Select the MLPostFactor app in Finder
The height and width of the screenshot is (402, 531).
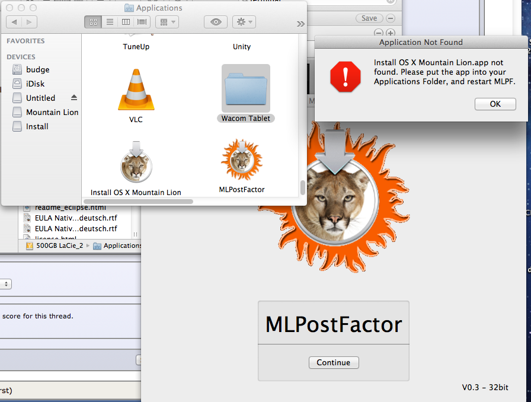pos(242,159)
